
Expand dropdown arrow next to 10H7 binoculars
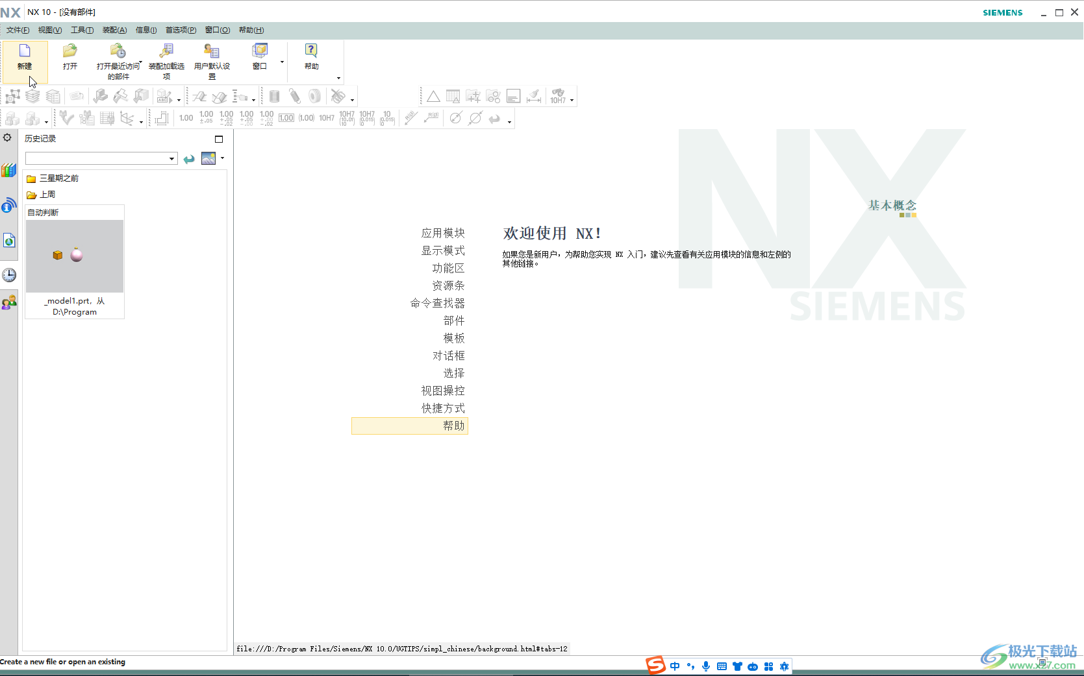(x=572, y=100)
